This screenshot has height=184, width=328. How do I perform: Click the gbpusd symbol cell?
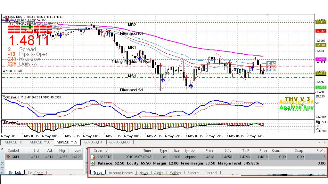tap(190, 157)
